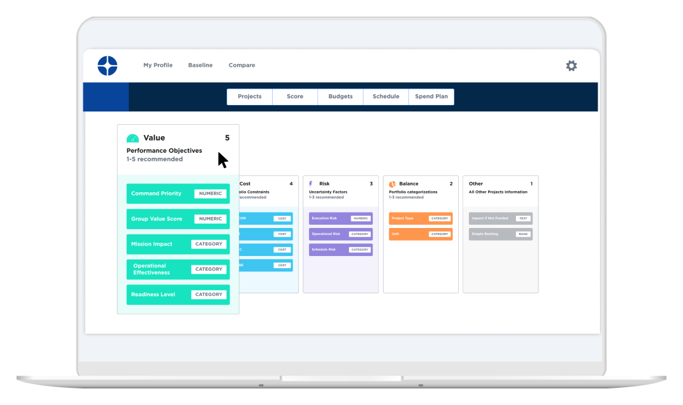683x405 pixels.
Task: Switch to the Budgets tab
Action: pyautogui.click(x=340, y=96)
